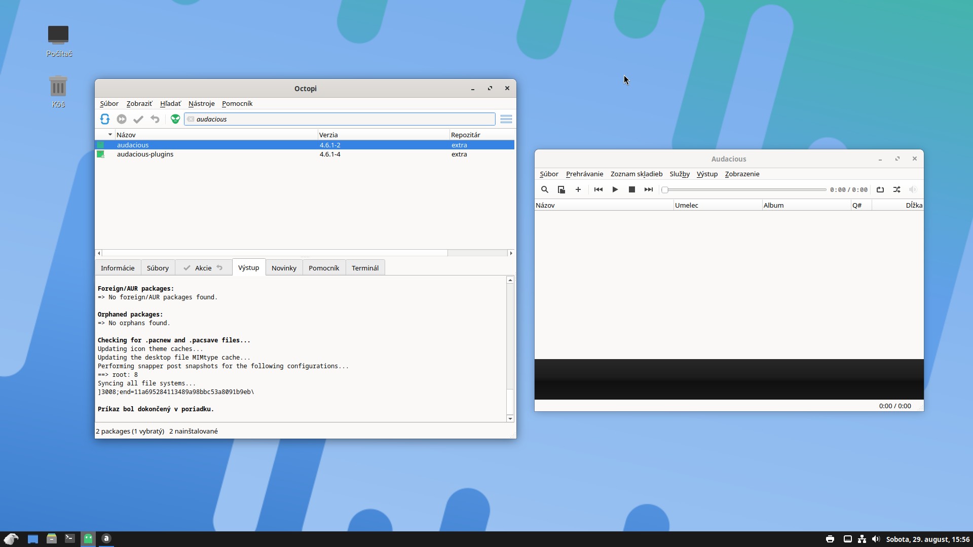This screenshot has height=547, width=973.
Task: Open the Pomocník menu in Octopi
Action: tap(237, 103)
